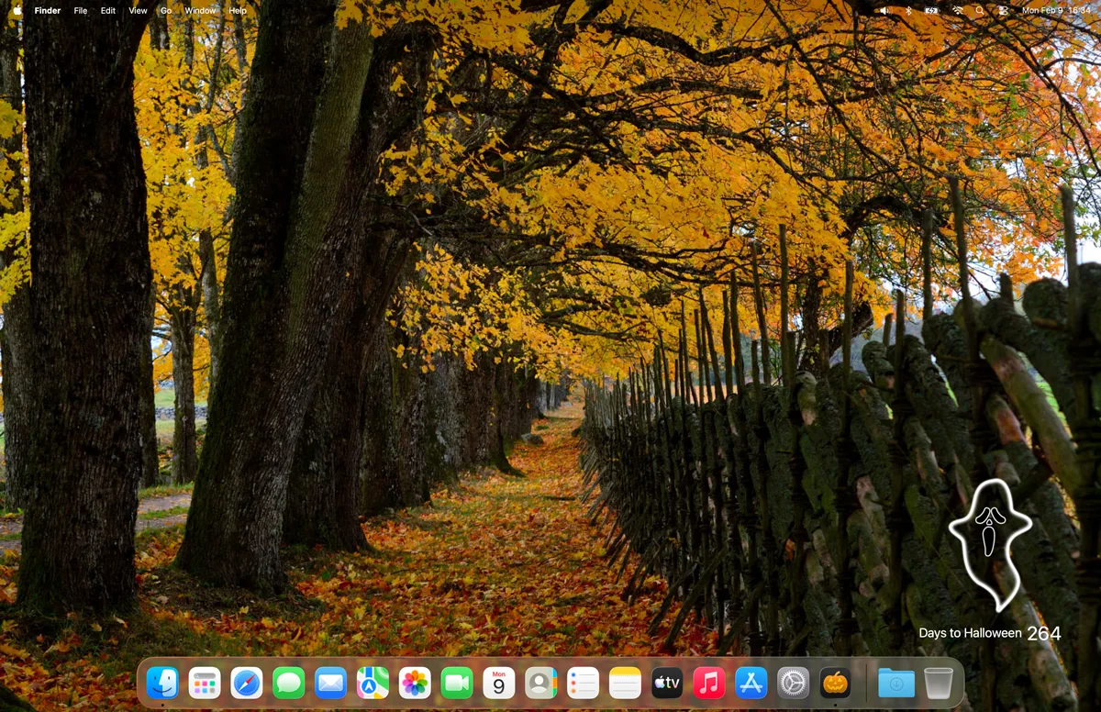
Task: Launch Safari from the Dock
Action: point(247,683)
